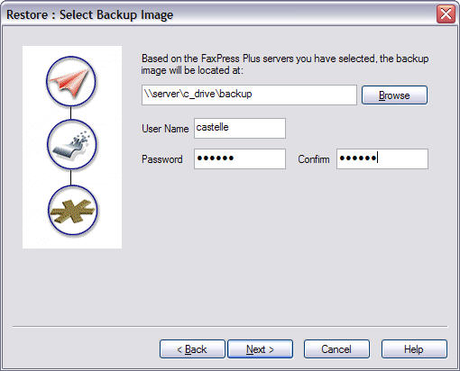
Task: Click the Password label text
Action: click(162, 159)
